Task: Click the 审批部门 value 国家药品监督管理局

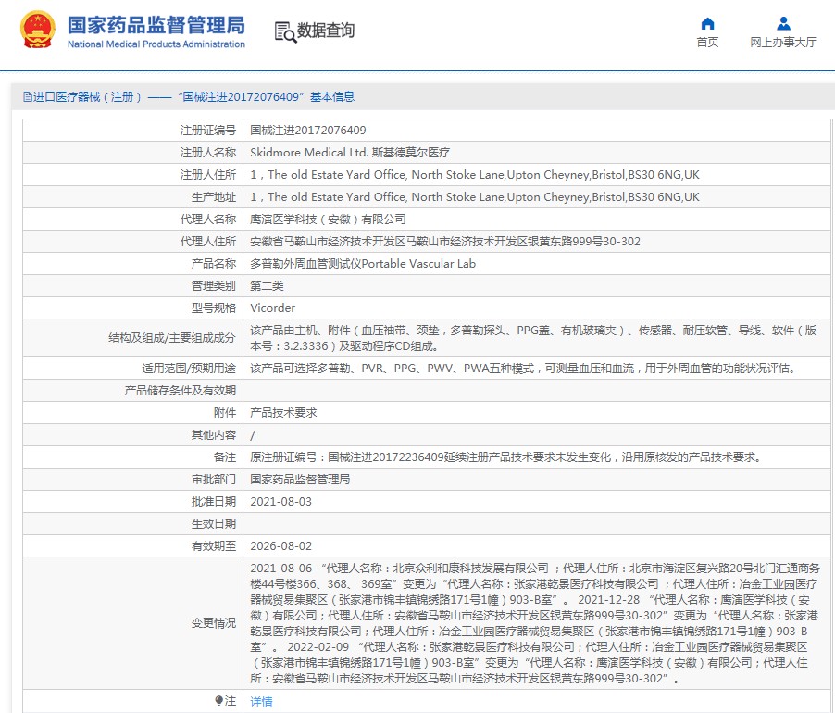Action: pos(300,480)
